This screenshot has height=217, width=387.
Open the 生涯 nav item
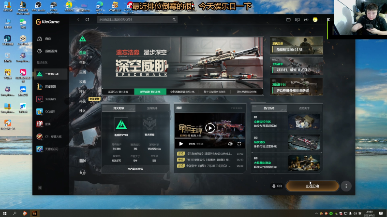pyautogui.click(x=82, y=62)
